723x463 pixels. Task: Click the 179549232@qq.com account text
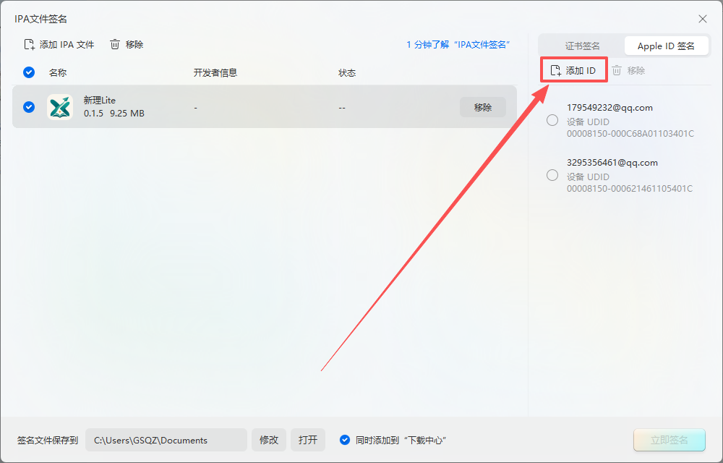click(609, 108)
